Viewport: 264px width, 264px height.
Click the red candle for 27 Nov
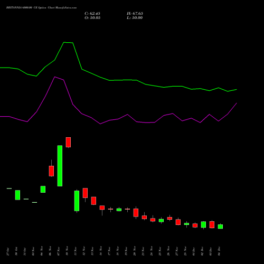(178, 222)
